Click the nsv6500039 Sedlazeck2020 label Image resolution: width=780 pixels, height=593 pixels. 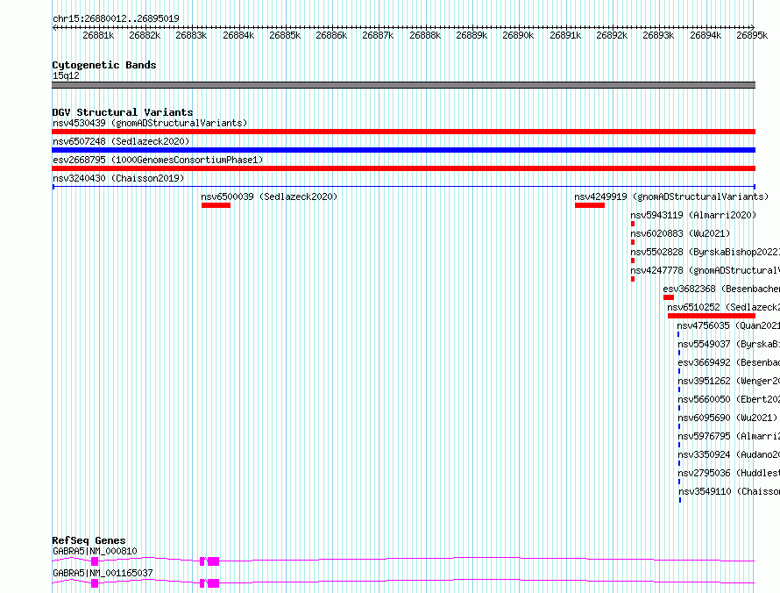[269, 196]
